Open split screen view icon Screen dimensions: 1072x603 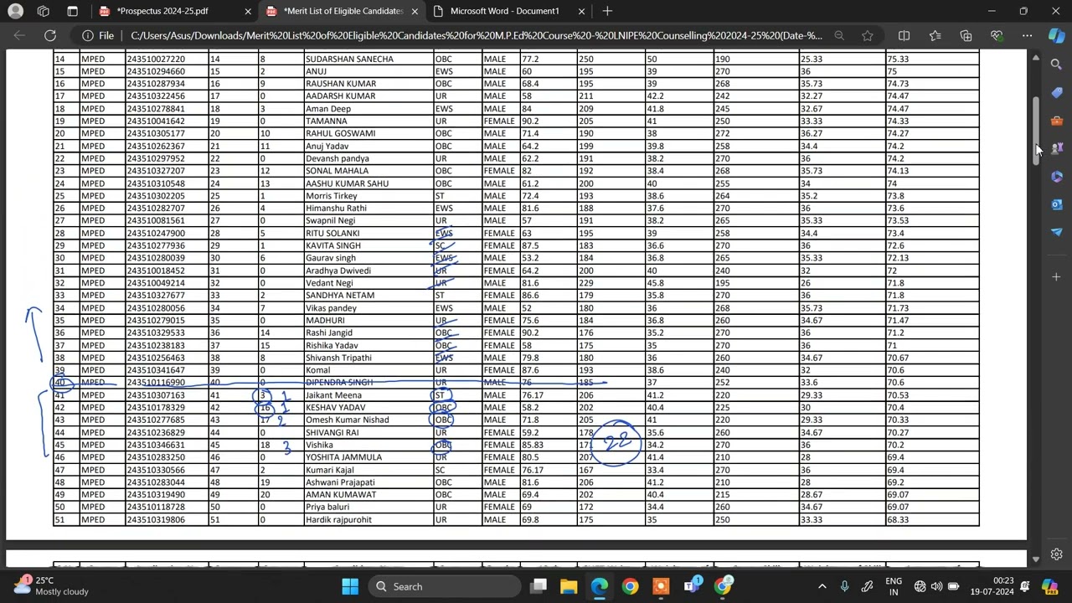(x=904, y=36)
